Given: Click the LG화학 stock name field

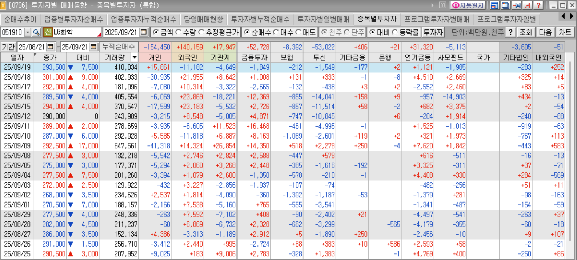Looking at the screenshot, I should (76, 32).
